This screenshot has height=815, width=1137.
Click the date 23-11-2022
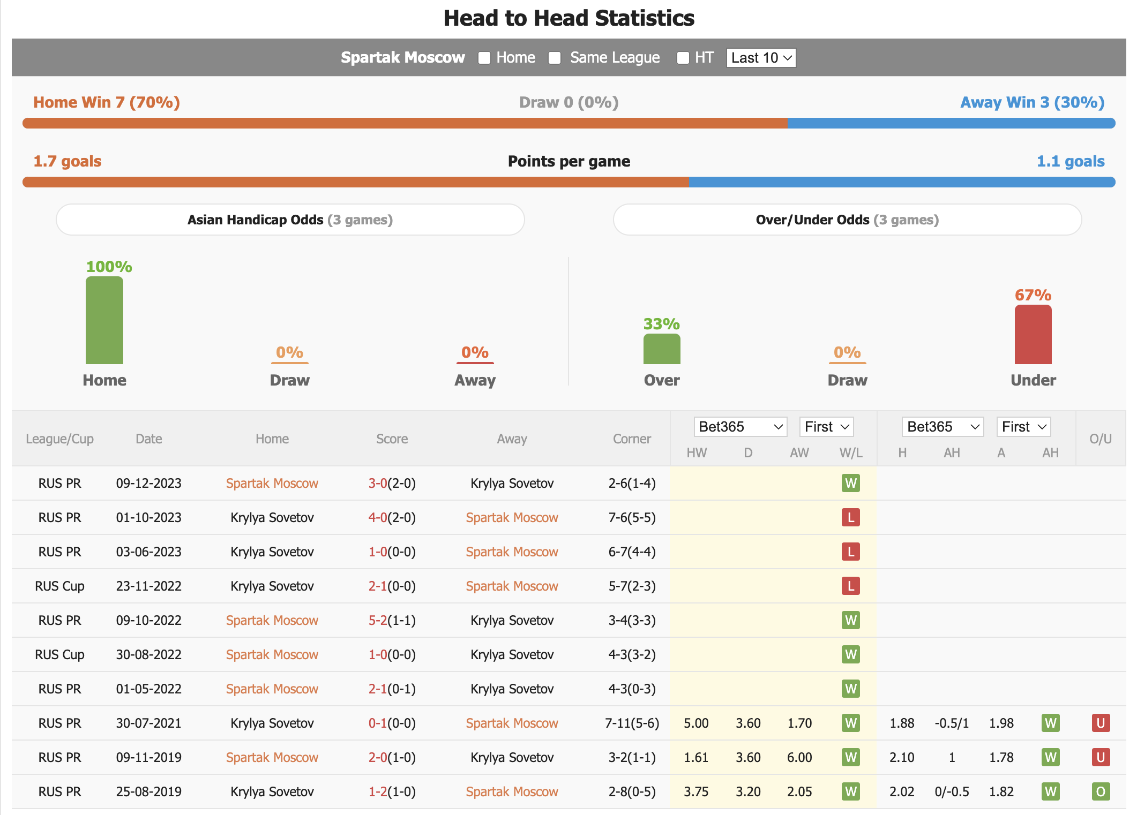pos(148,586)
